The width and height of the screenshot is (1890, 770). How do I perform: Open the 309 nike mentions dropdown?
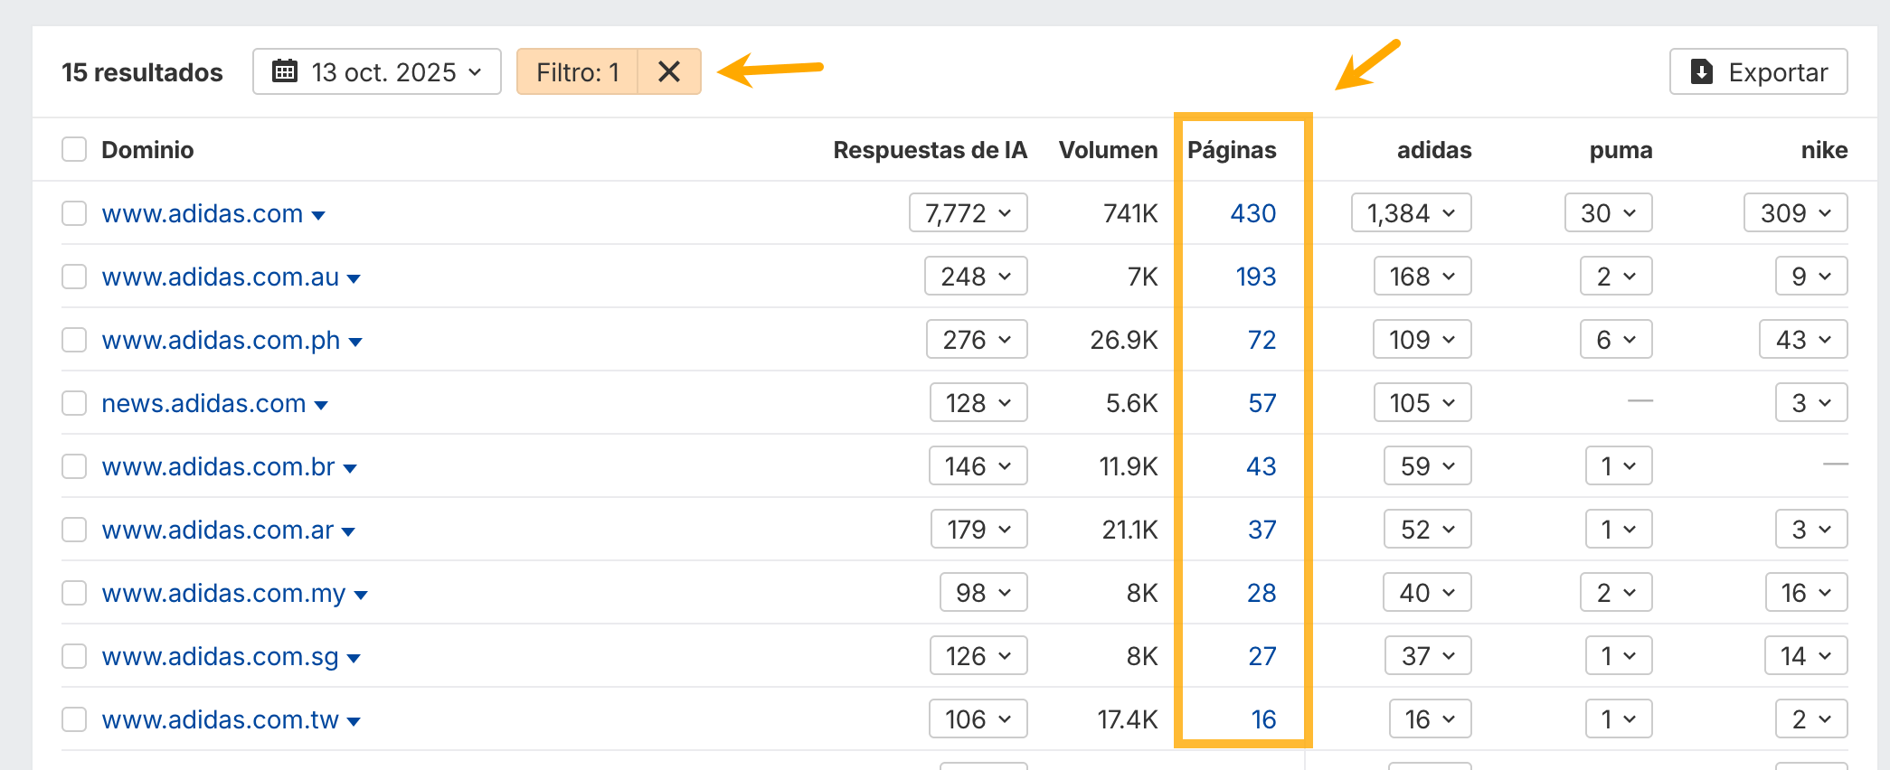coord(1795,213)
